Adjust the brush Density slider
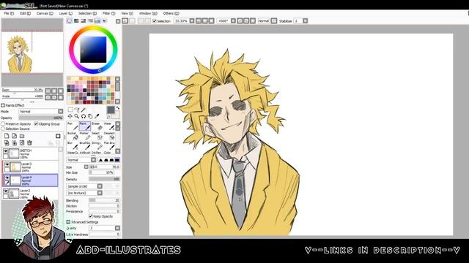This screenshot has width=469, height=263. pos(104,179)
